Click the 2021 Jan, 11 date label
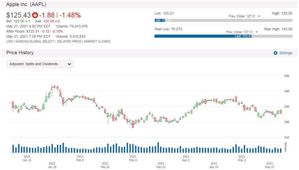 tap(27, 158)
